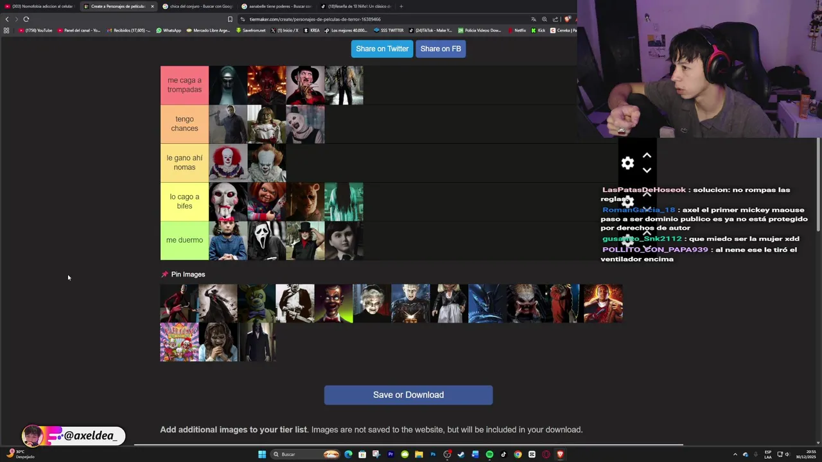
Task: Open Netflix bookmark in bookmarks bar
Action: pos(516,30)
